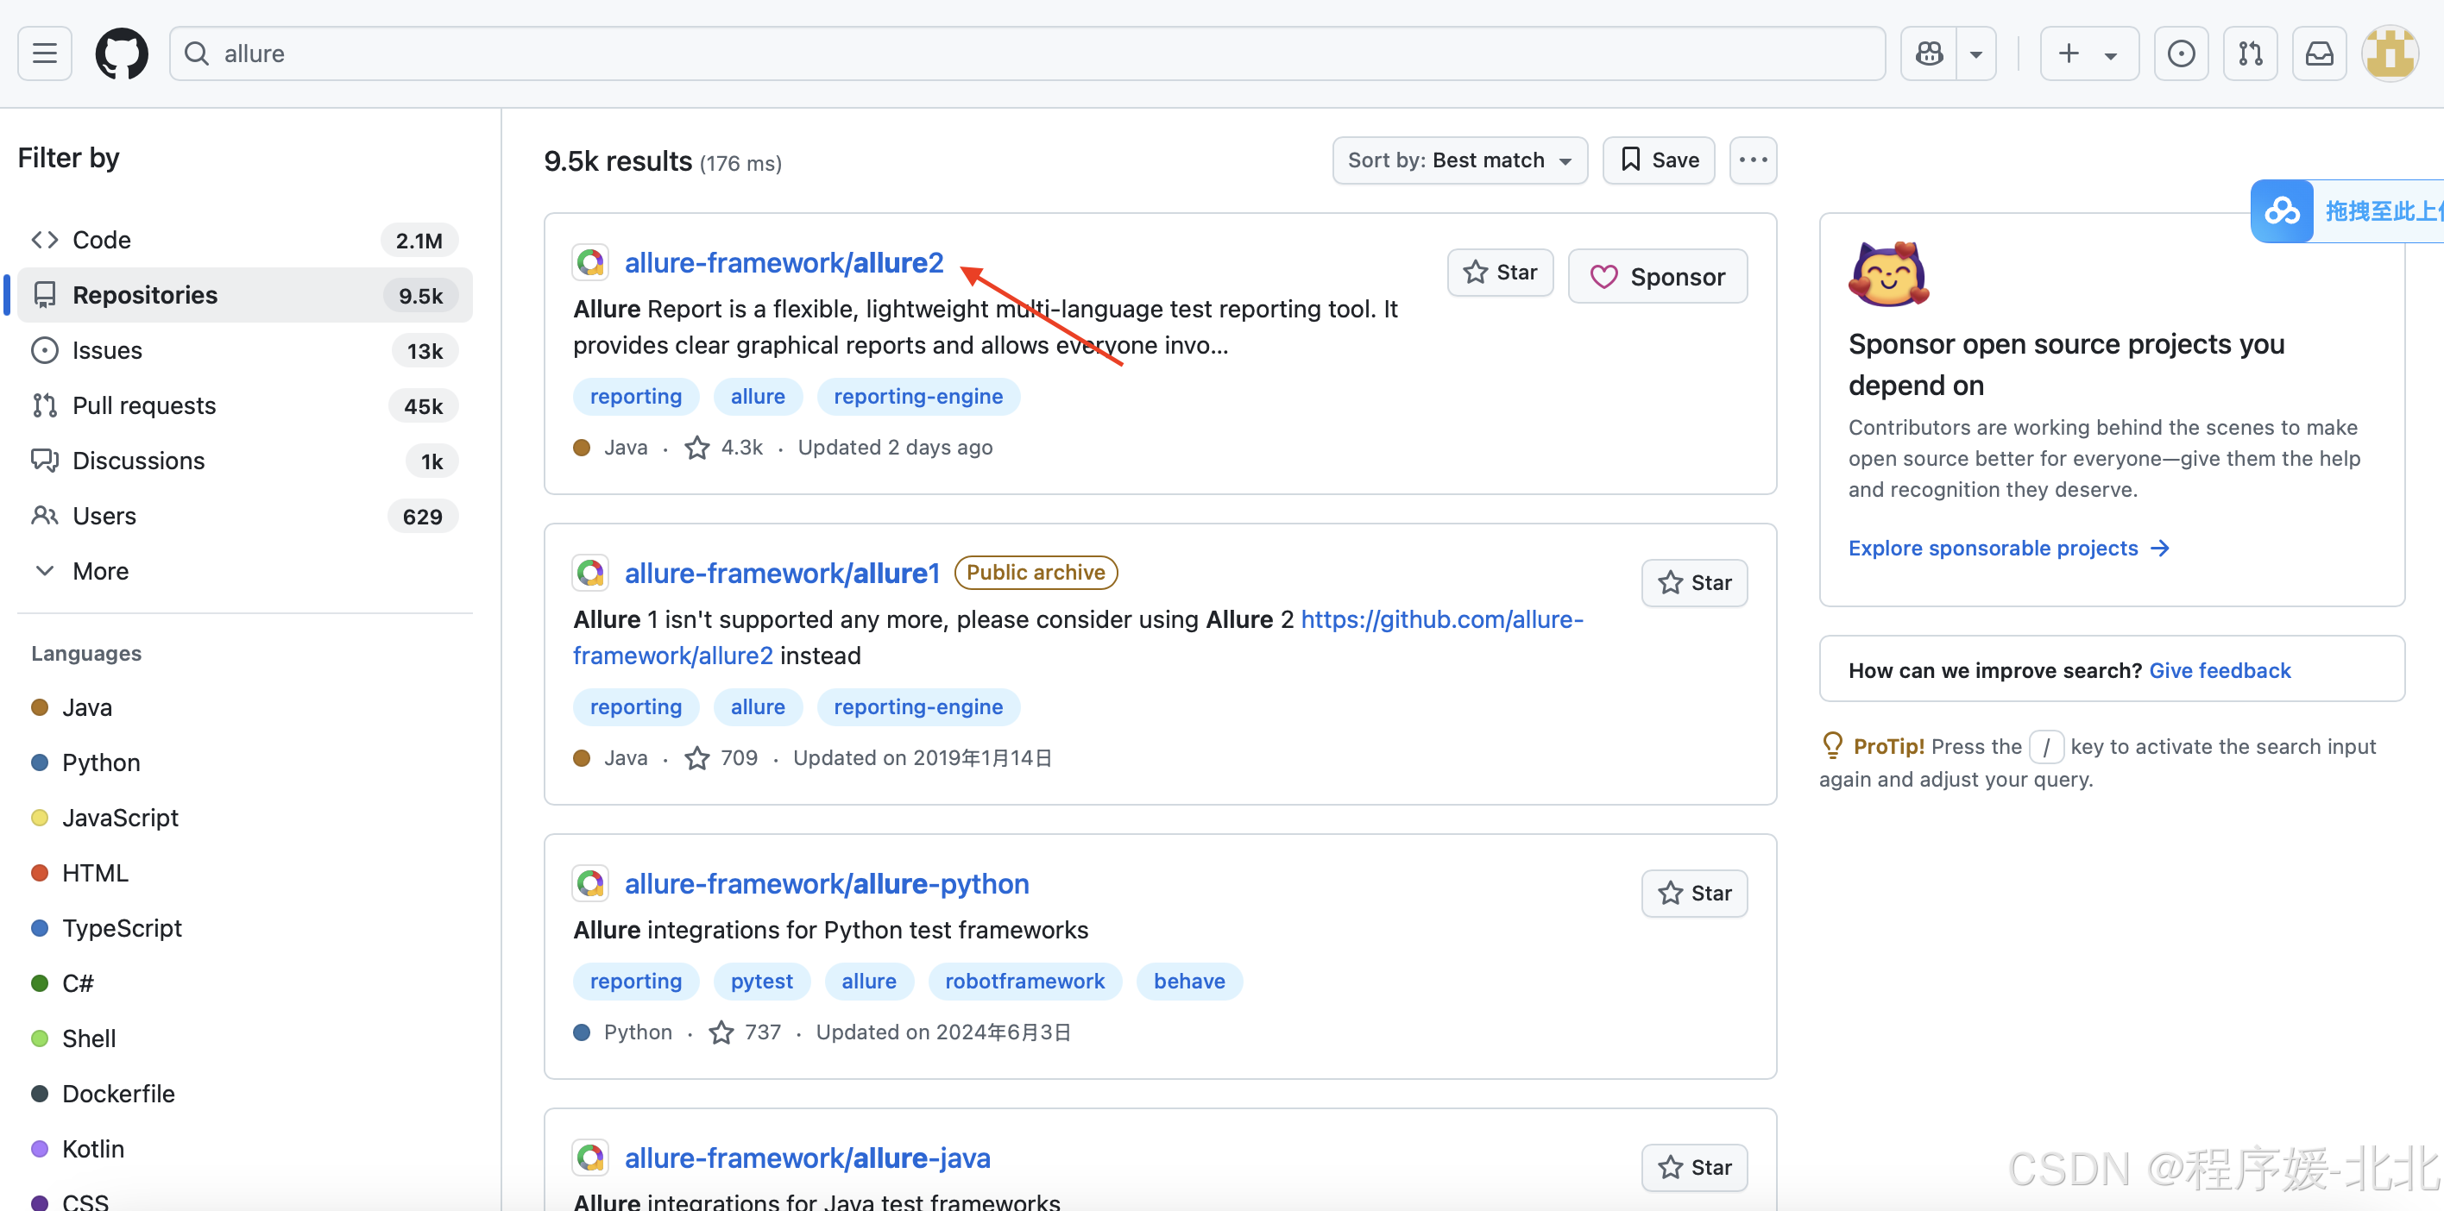Screen dimensions: 2444x1211
Task: Focus the search field containing allure
Action: point(1027,53)
